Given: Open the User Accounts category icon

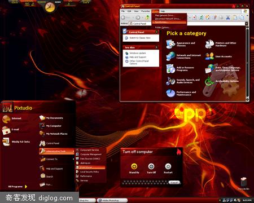Looking at the screenshot, I should tap(209, 56).
